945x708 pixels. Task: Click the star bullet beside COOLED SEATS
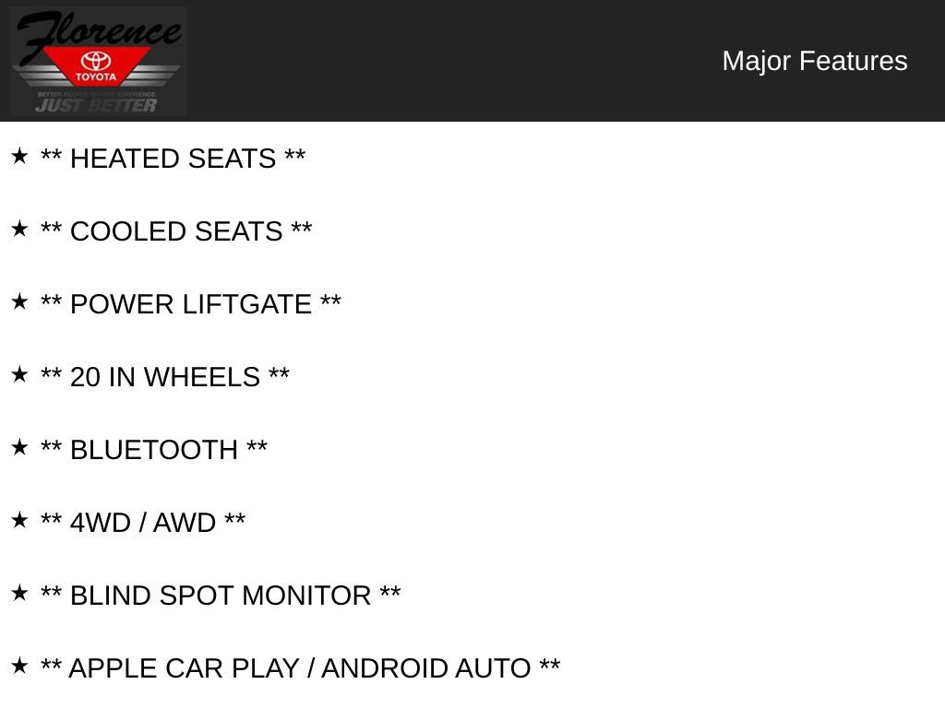(19, 229)
